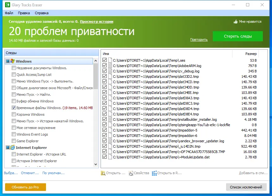272x196 pixels.
Task: Click the Internet Explorer logo in the tree
Action: point(12,147)
